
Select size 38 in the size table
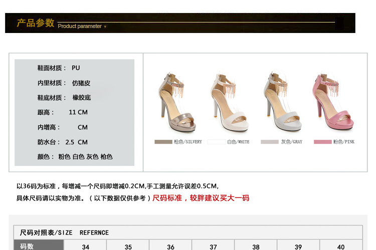pos(256,246)
